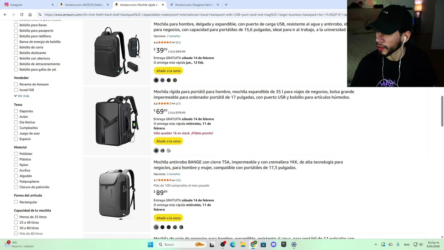Open 2 tamaños link for BANGE backpack
444x250 pixels.
(x=173, y=174)
